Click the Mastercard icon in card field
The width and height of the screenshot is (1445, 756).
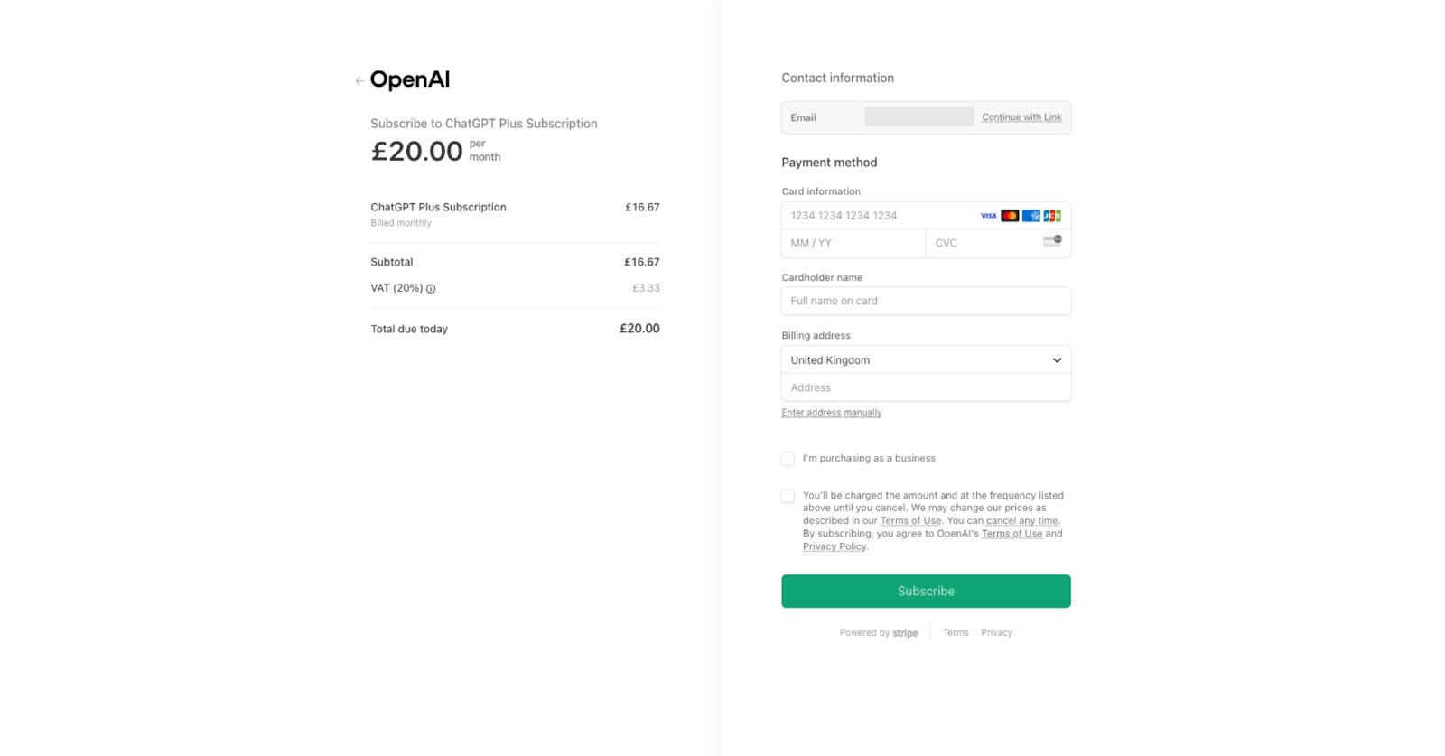(x=1010, y=215)
